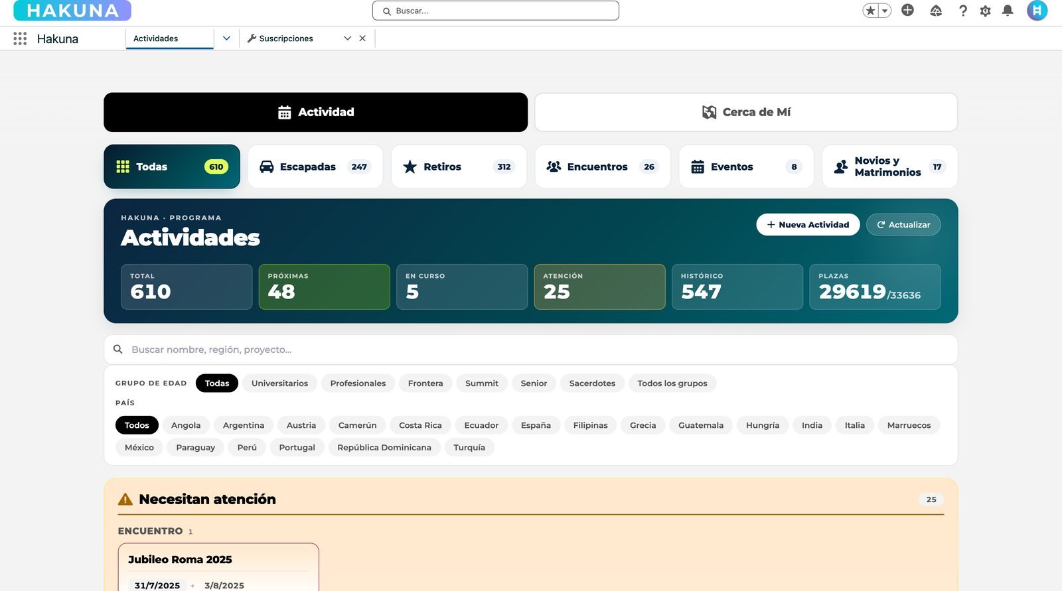The height and width of the screenshot is (591, 1062).
Task: Click the Hakuna logo
Action: tap(72, 11)
